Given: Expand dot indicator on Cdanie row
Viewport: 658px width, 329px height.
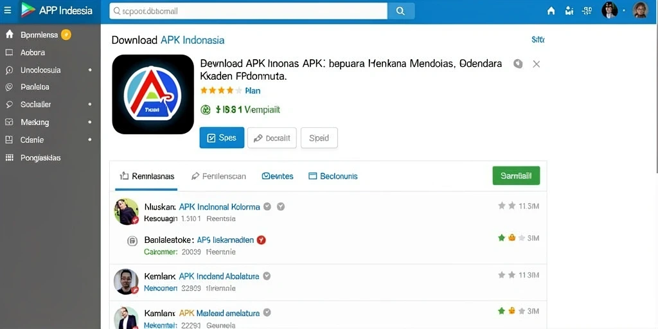Looking at the screenshot, I should point(90,139).
